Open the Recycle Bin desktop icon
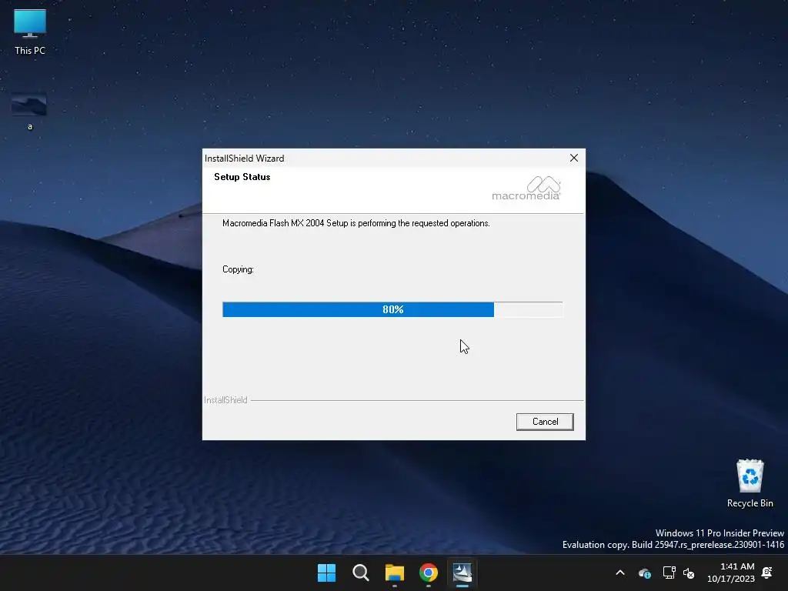Image resolution: width=788 pixels, height=591 pixels. [750, 484]
